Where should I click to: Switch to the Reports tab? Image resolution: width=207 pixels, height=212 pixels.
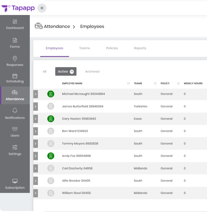[140, 48]
